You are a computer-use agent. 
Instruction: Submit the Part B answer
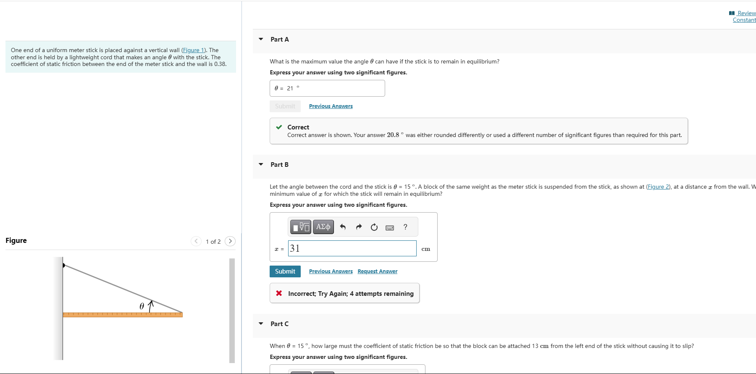tap(285, 271)
